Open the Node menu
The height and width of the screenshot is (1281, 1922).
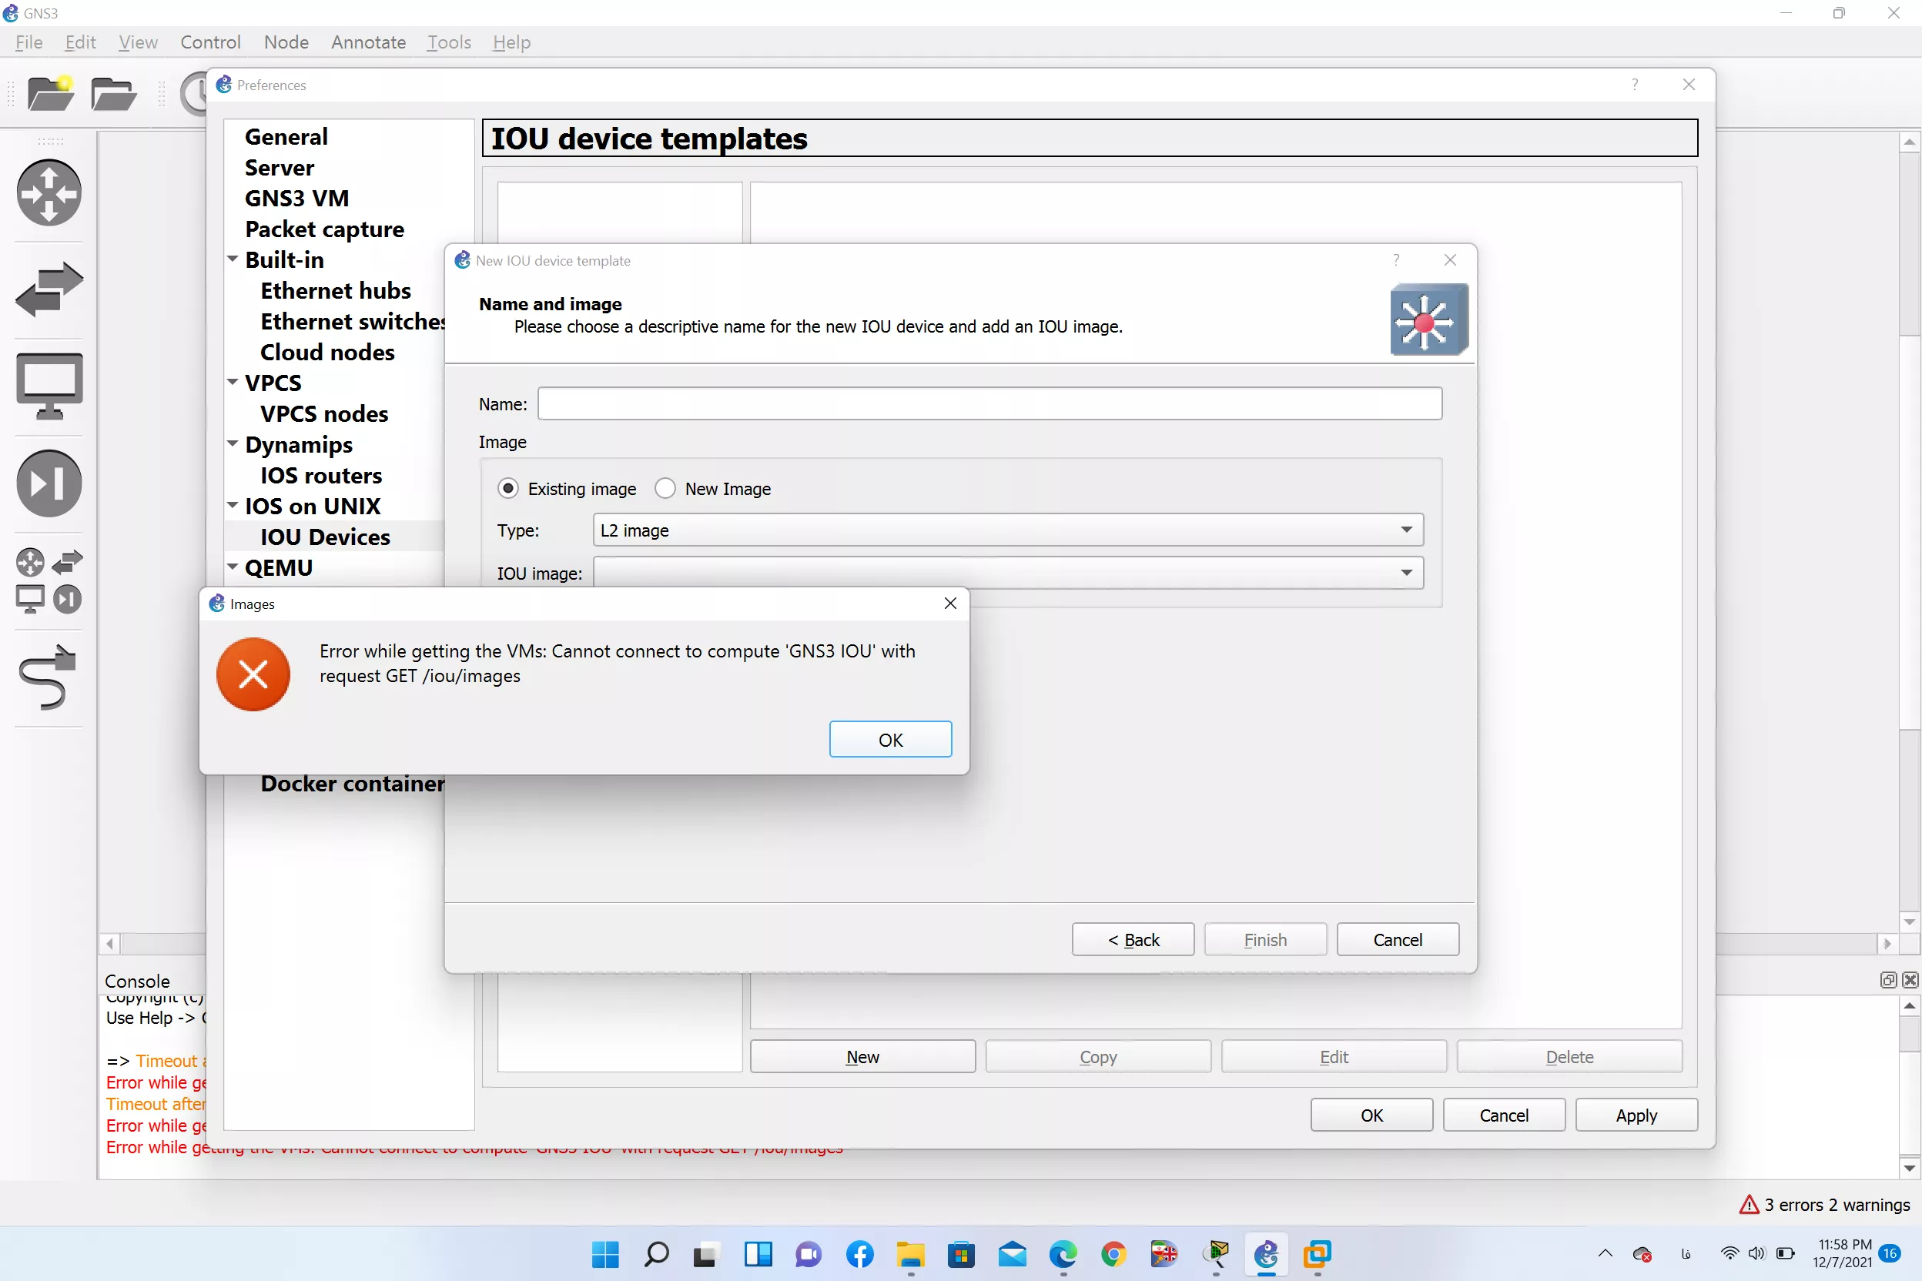[x=286, y=42]
